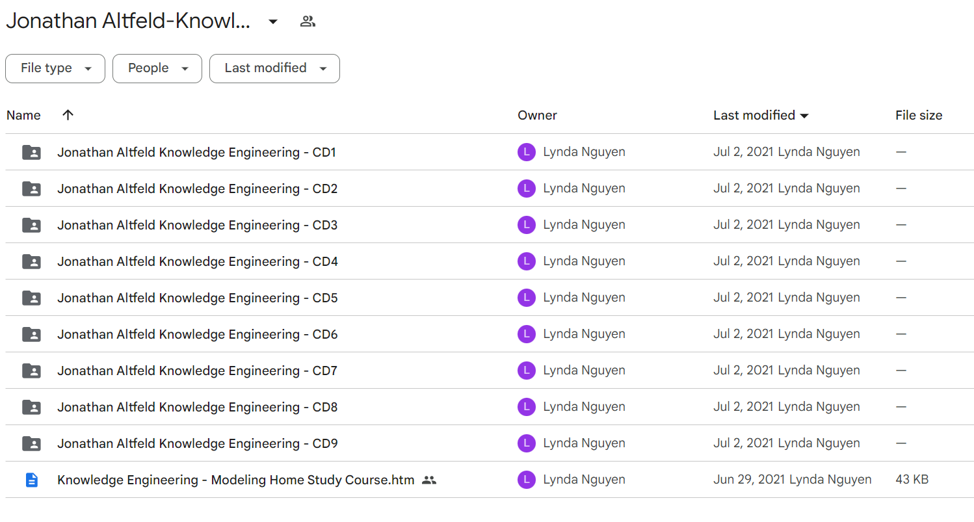Reverse sort with the up arrow icon
This screenshot has width=974, height=522.
(x=68, y=115)
